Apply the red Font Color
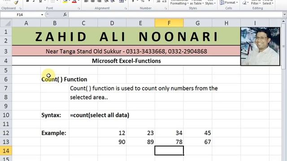This screenshot has height=161, width=287. [74, 1]
